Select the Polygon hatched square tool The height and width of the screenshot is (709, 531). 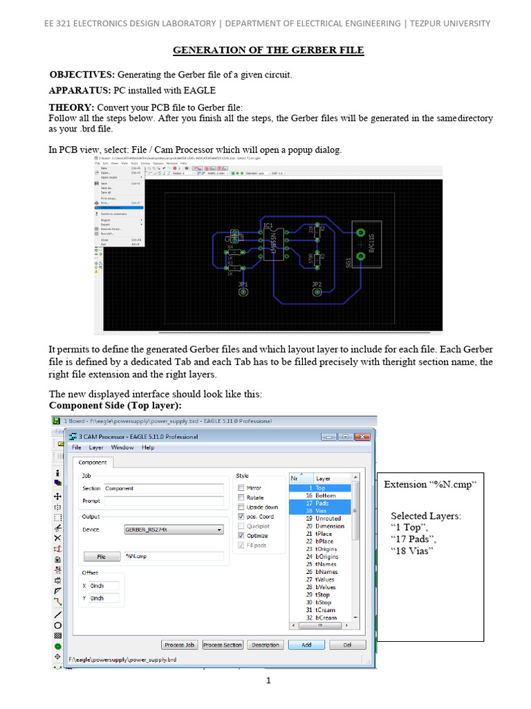(x=57, y=636)
